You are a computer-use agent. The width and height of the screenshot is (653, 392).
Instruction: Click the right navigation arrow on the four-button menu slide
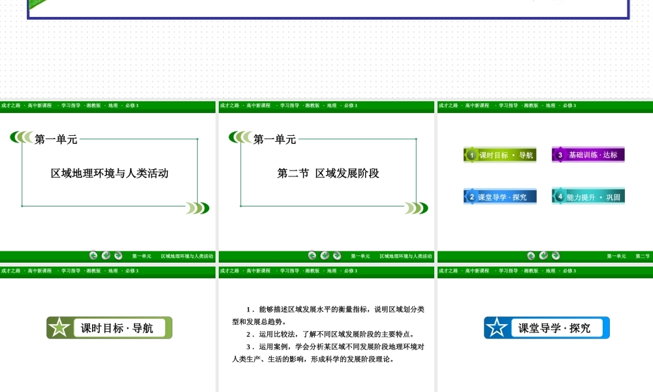coord(556,255)
